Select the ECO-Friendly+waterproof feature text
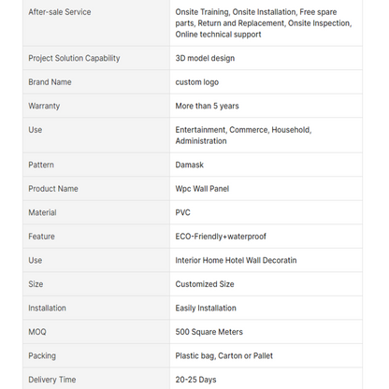This screenshot has height=389, width=389. pyautogui.click(x=221, y=237)
